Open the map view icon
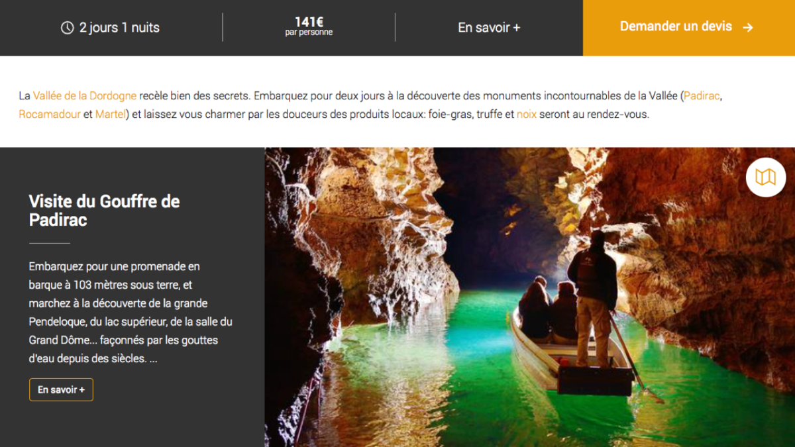The width and height of the screenshot is (795, 447). pyautogui.click(x=766, y=177)
